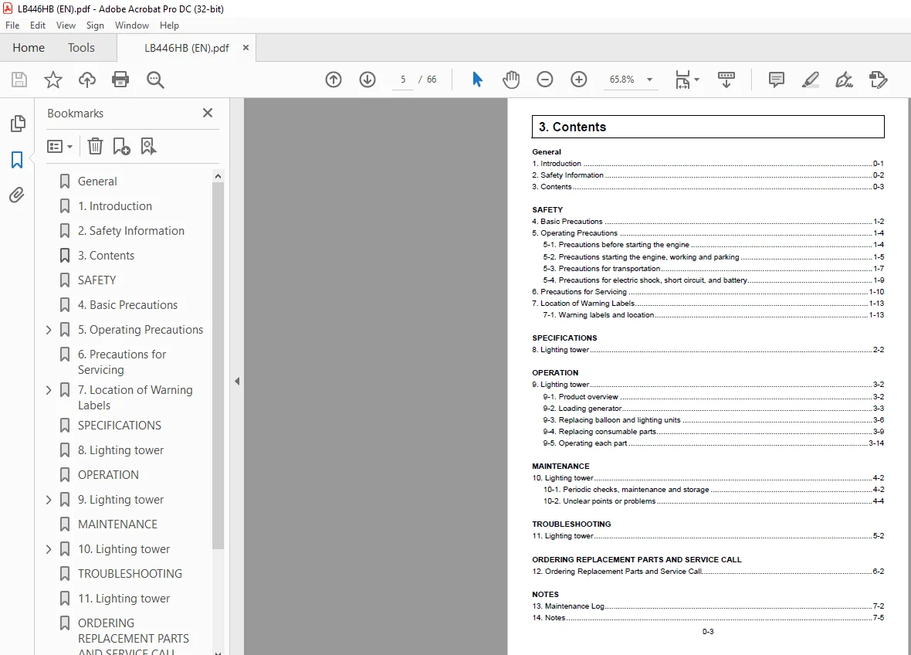Select the Hand pan tool

click(x=511, y=80)
